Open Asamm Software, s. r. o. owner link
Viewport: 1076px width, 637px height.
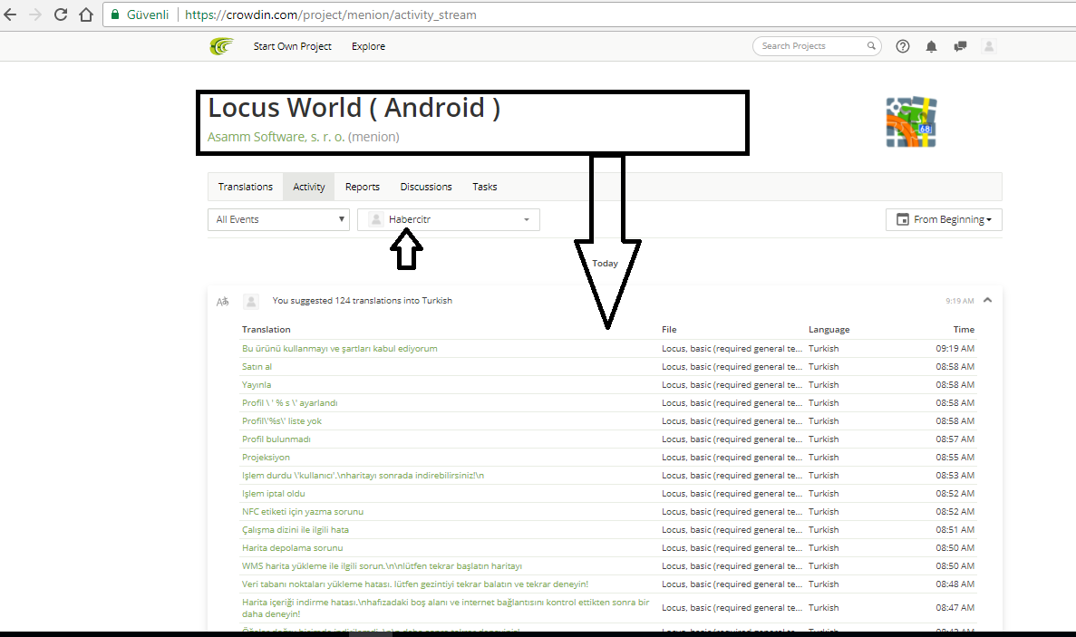276,137
